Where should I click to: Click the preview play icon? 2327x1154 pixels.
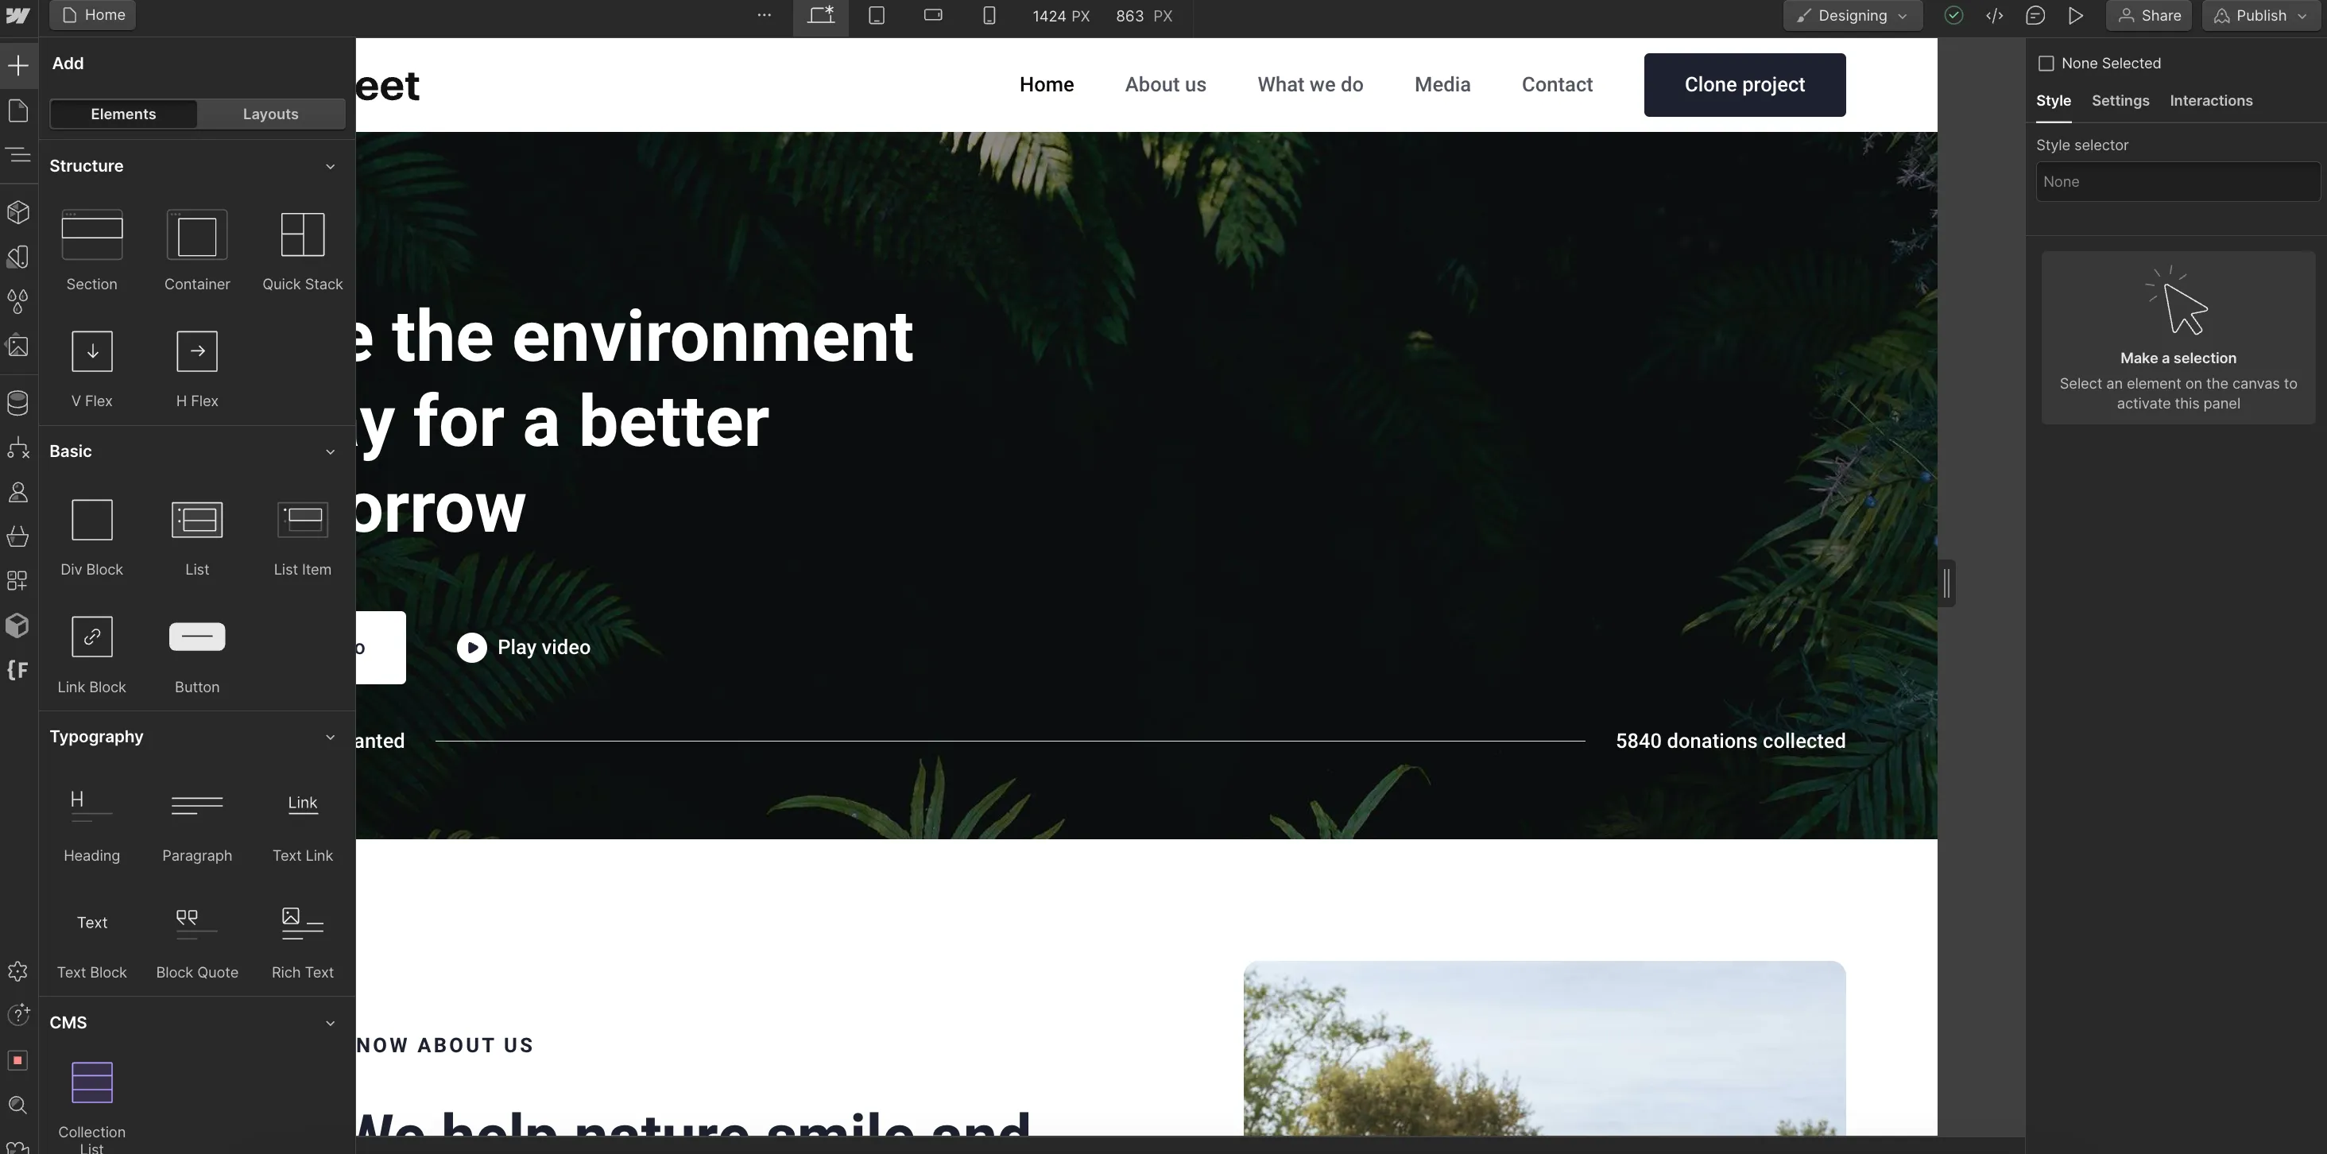click(2076, 15)
